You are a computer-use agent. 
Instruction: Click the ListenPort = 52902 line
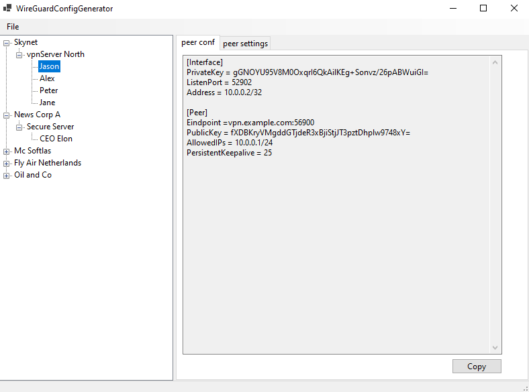click(x=219, y=82)
